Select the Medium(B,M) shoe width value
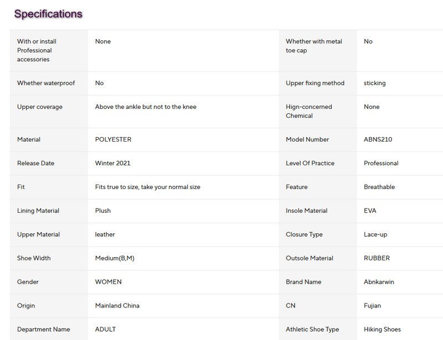The width and height of the screenshot is (443, 340). click(115, 258)
